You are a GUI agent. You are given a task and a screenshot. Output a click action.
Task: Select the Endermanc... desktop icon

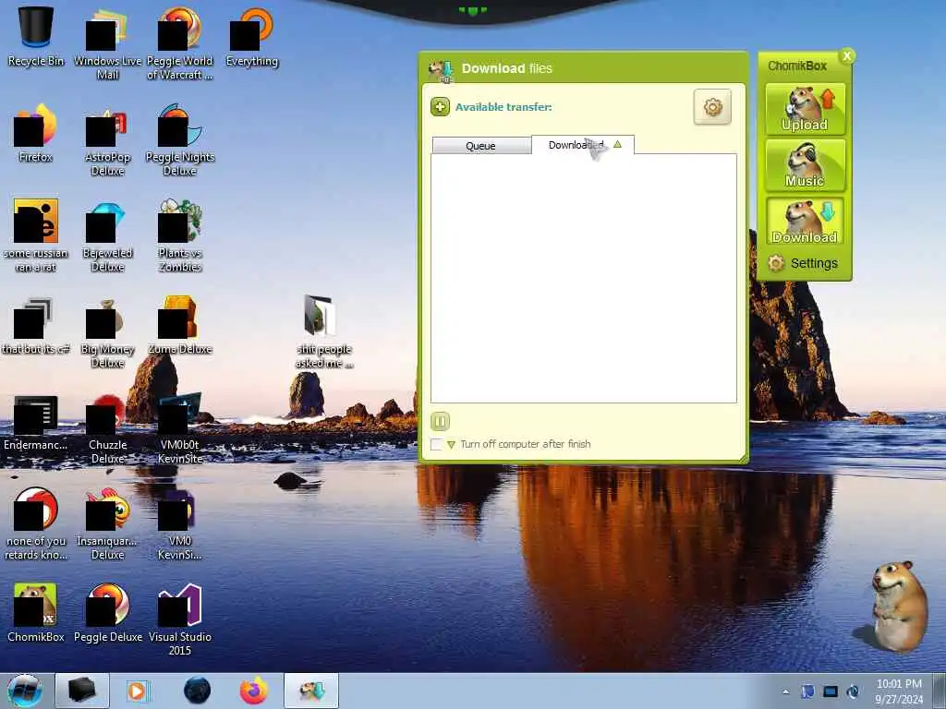click(x=36, y=421)
